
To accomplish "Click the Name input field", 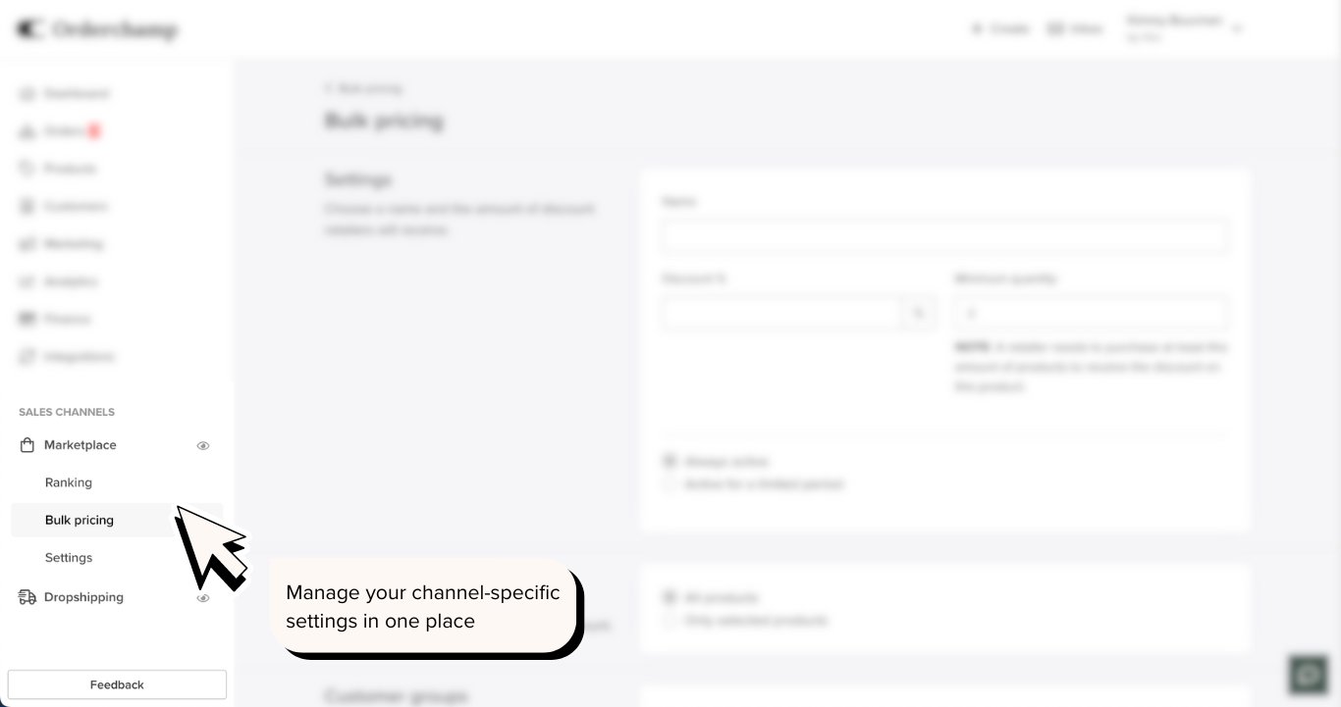I will click(944, 236).
